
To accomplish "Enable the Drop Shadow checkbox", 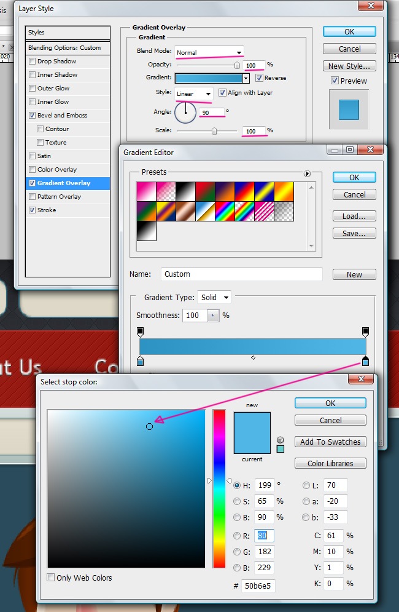I will click(x=33, y=62).
